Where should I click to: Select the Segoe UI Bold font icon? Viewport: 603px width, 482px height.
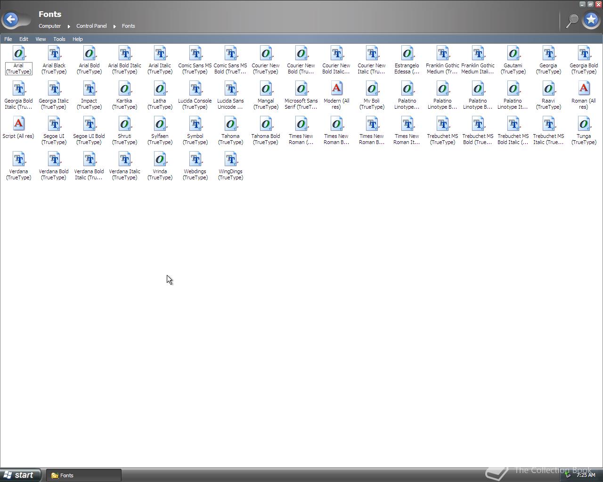click(90, 124)
